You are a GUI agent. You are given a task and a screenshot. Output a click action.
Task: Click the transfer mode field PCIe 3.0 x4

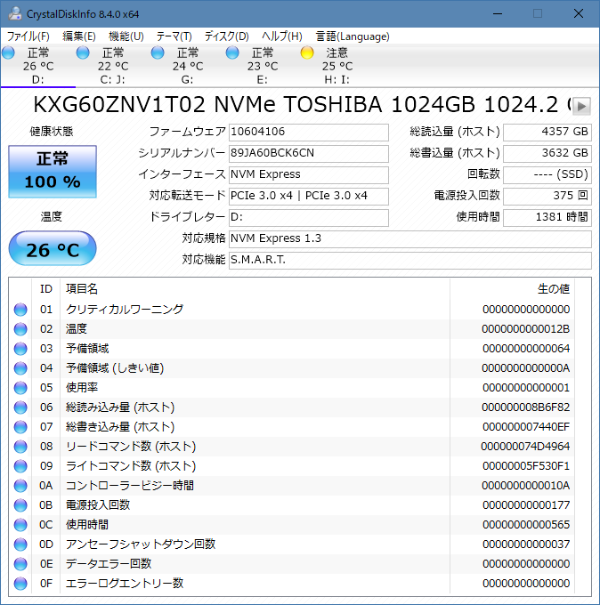coord(309,197)
